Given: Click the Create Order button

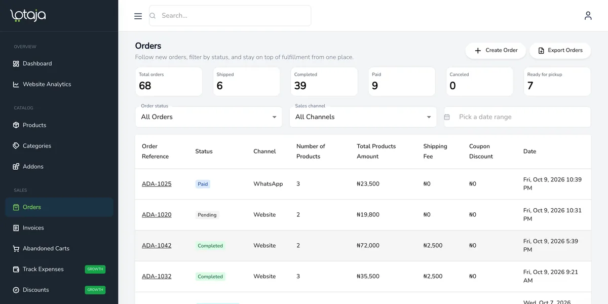Looking at the screenshot, I should [496, 51].
